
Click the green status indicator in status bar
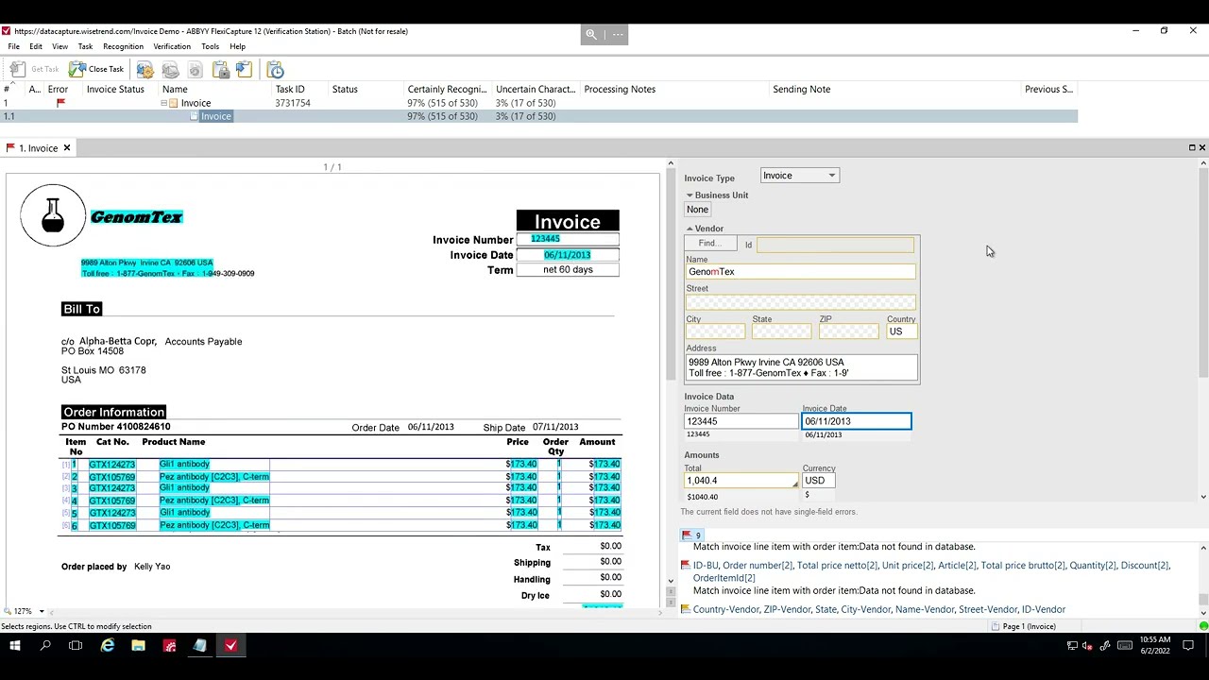pyautogui.click(x=1203, y=626)
